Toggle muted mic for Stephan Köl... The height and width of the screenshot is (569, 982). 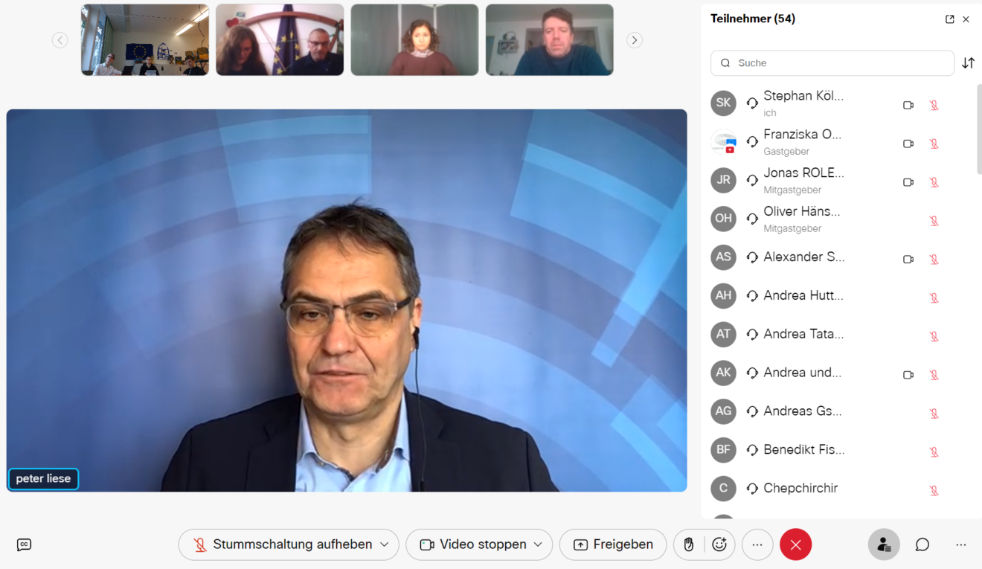(934, 106)
